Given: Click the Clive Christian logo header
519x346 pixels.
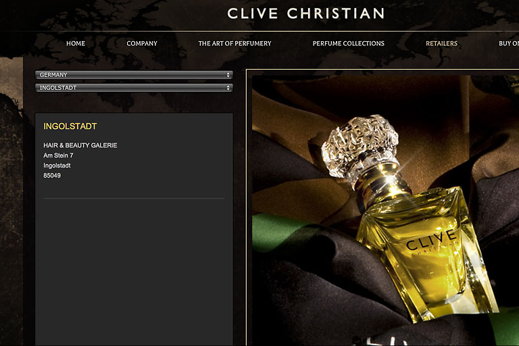Looking at the screenshot, I should click(x=305, y=14).
